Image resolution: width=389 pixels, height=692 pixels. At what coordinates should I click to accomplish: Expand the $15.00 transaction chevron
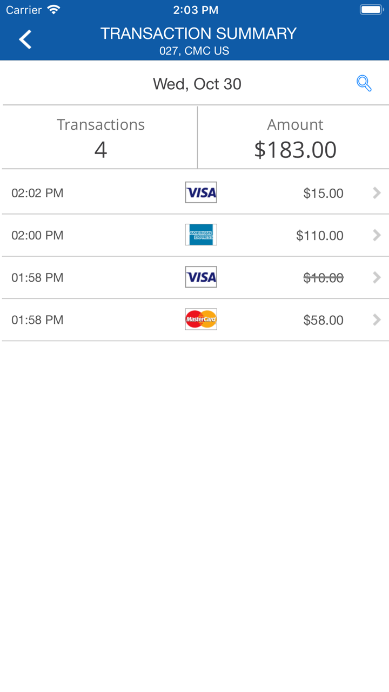pyautogui.click(x=377, y=193)
